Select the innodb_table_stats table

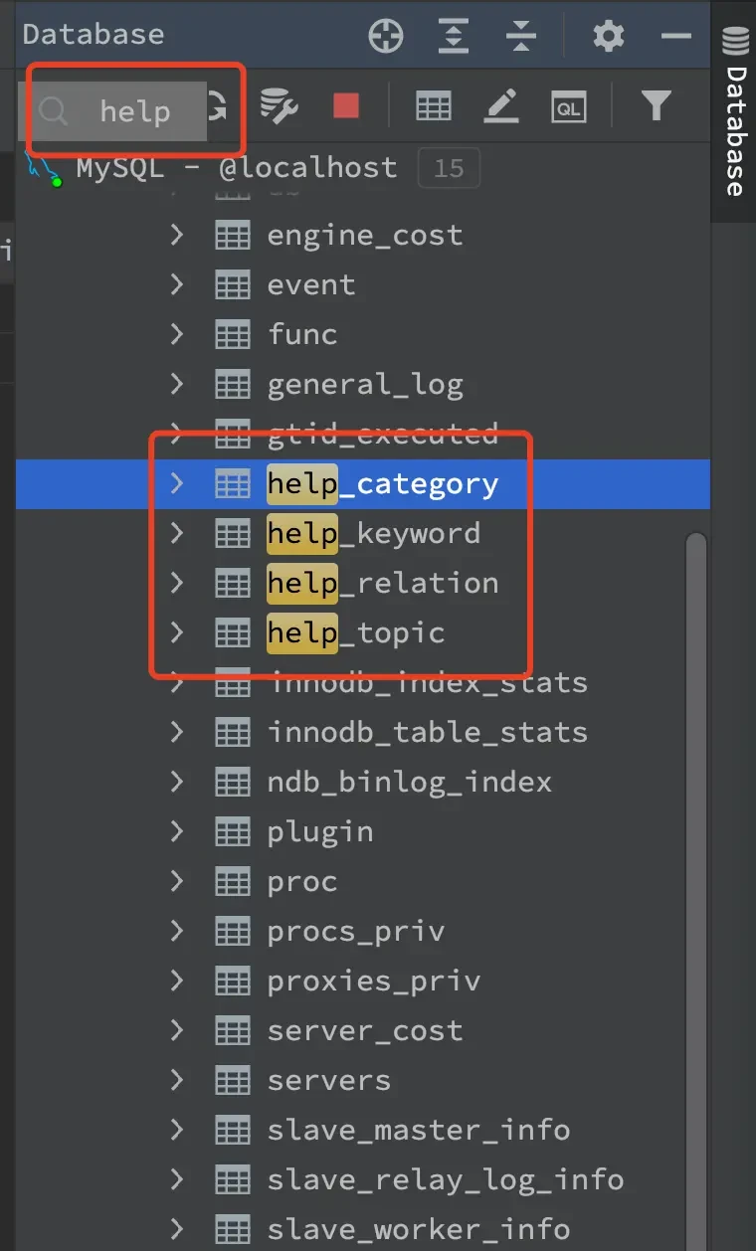(x=427, y=733)
